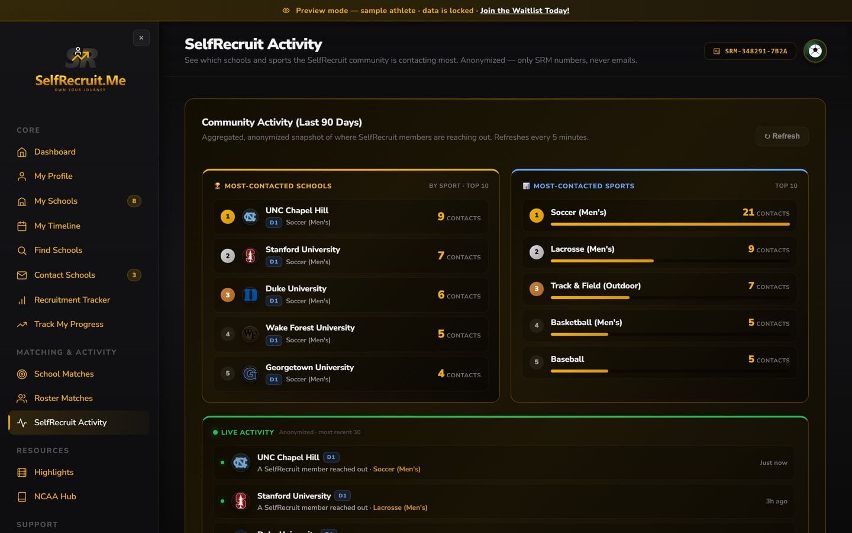The height and width of the screenshot is (533, 852).
Task: Select the Wake Forest University row
Action: coord(351,334)
